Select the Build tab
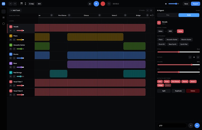 [189, 15]
